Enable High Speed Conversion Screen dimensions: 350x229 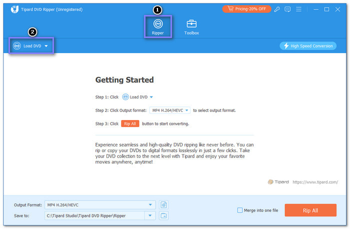(308, 46)
